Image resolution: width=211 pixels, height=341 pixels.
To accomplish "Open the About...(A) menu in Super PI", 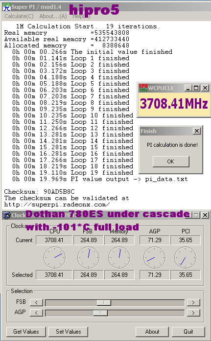I will (53, 16).
